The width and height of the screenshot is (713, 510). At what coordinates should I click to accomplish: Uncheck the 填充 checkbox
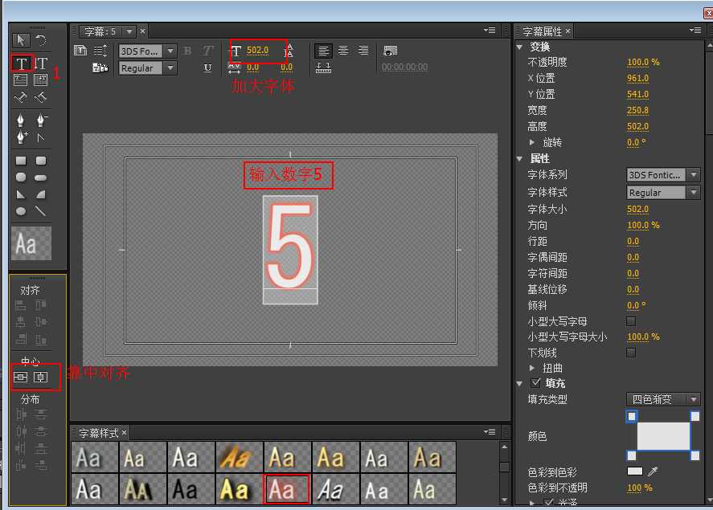tap(535, 382)
